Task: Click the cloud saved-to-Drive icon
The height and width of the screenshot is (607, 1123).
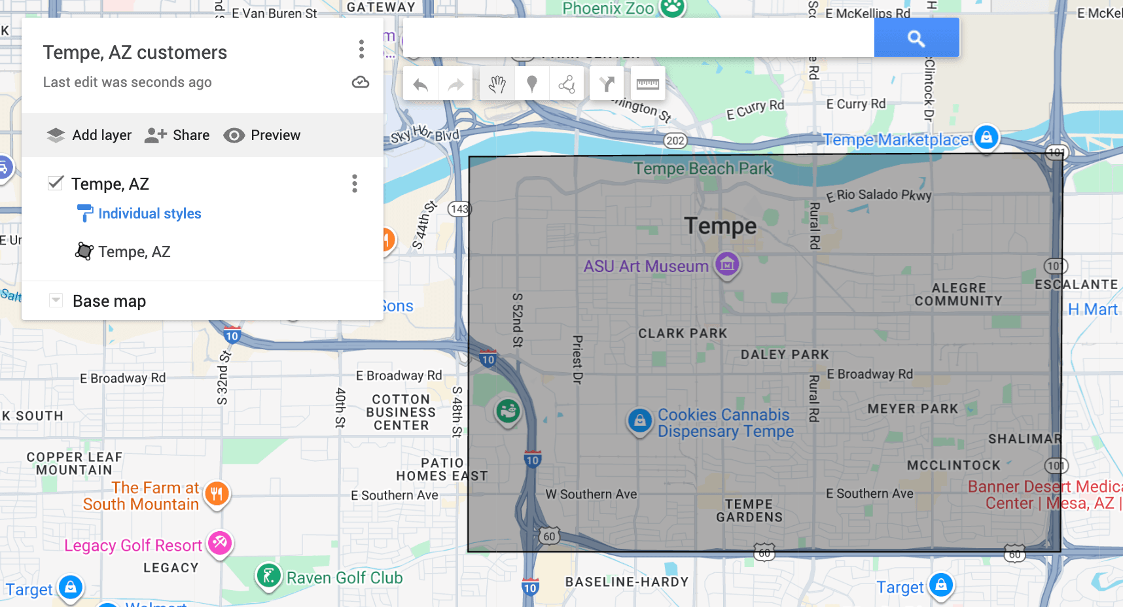Action: click(x=361, y=82)
